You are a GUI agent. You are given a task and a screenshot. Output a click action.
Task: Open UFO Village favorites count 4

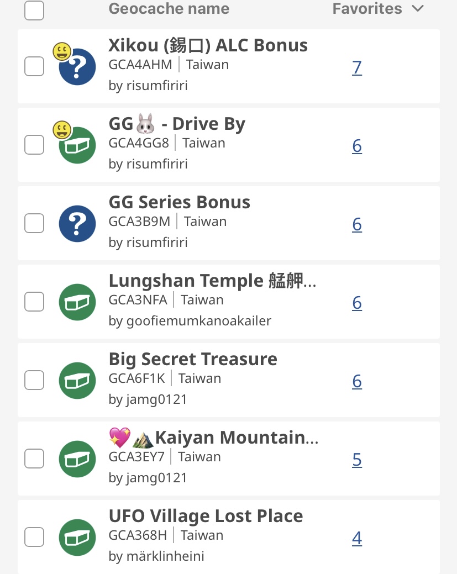point(357,538)
